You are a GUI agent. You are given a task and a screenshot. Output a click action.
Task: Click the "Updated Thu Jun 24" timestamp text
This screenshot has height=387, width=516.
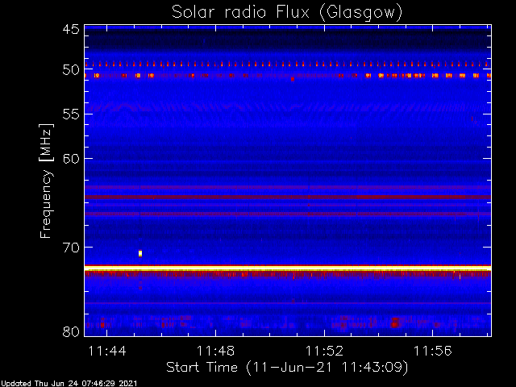(69, 384)
